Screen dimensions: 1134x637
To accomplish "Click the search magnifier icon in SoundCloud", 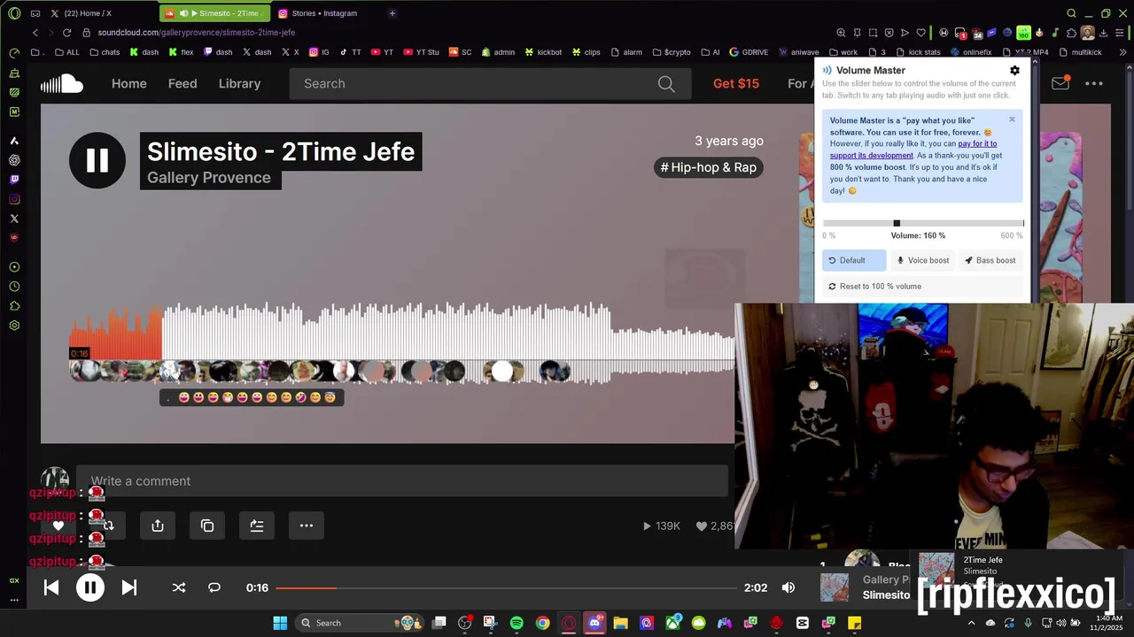I will tap(666, 84).
